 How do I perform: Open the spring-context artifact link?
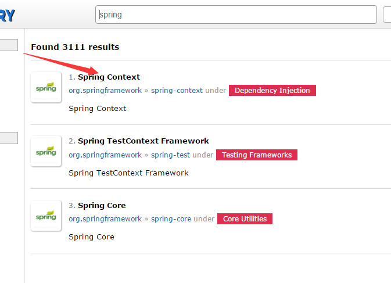coord(177,90)
